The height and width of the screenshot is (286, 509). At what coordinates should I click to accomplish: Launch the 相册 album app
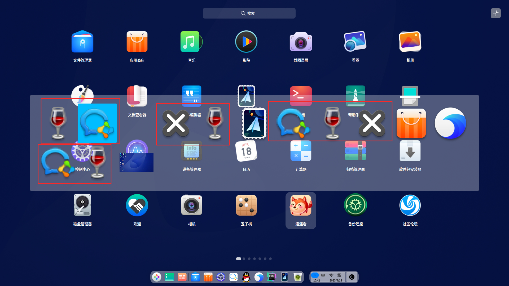click(410, 42)
